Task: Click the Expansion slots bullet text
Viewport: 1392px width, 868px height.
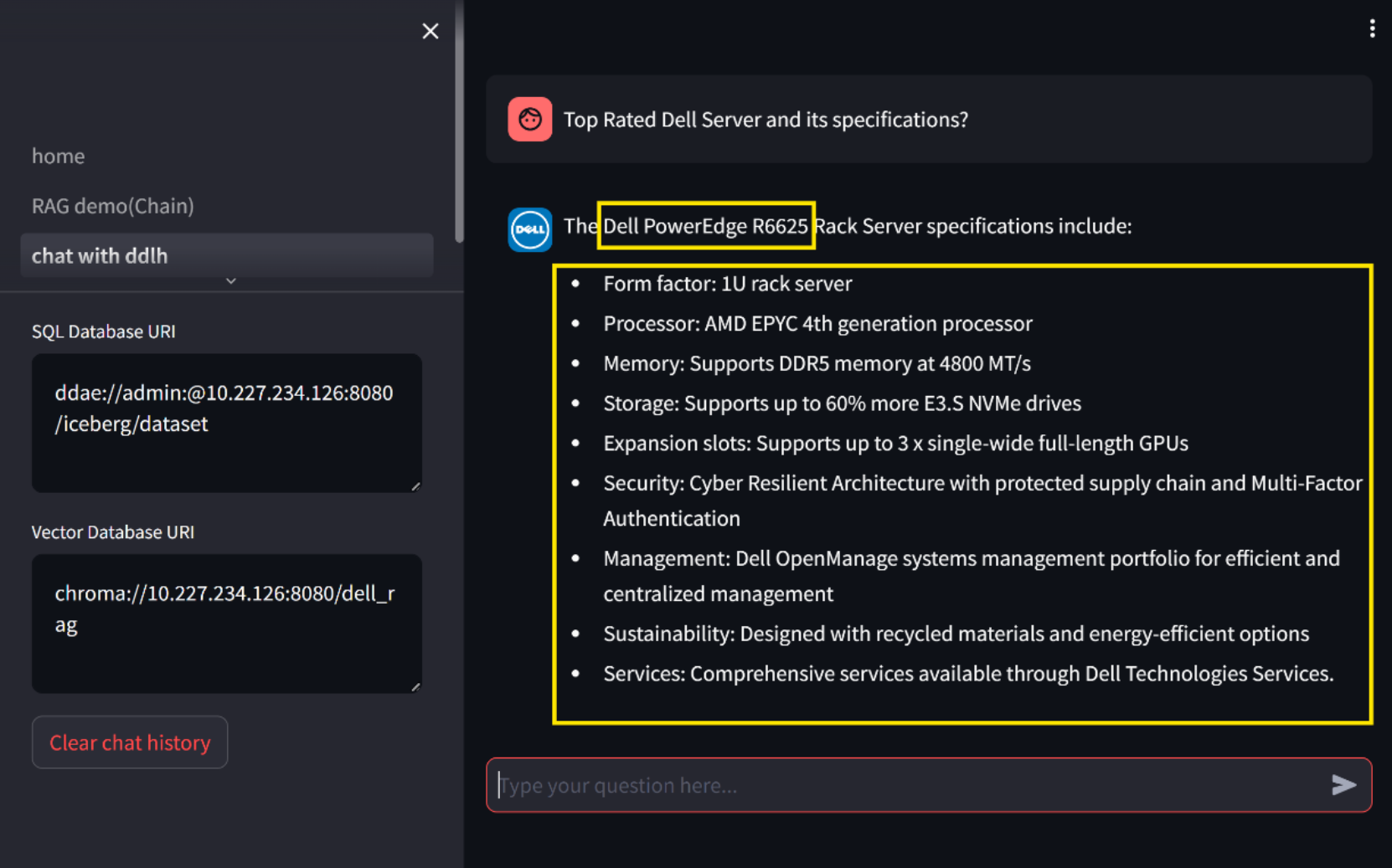Action: coord(895,444)
